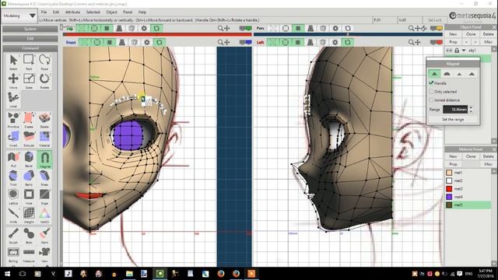Collapse the Command panel header
The image size is (498, 280).
pyautogui.click(x=30, y=48)
